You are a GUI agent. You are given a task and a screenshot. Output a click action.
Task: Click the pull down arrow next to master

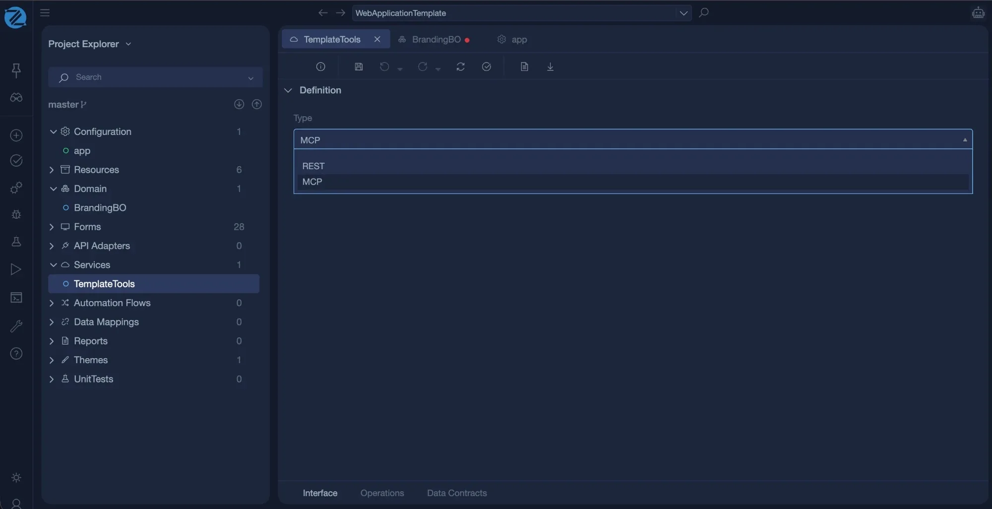(x=239, y=104)
